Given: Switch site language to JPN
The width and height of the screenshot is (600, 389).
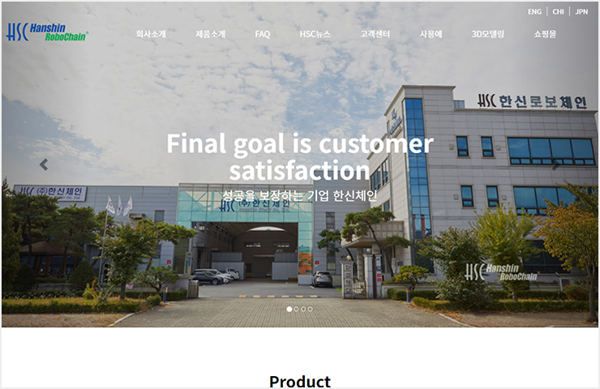Looking at the screenshot, I should click(x=581, y=11).
